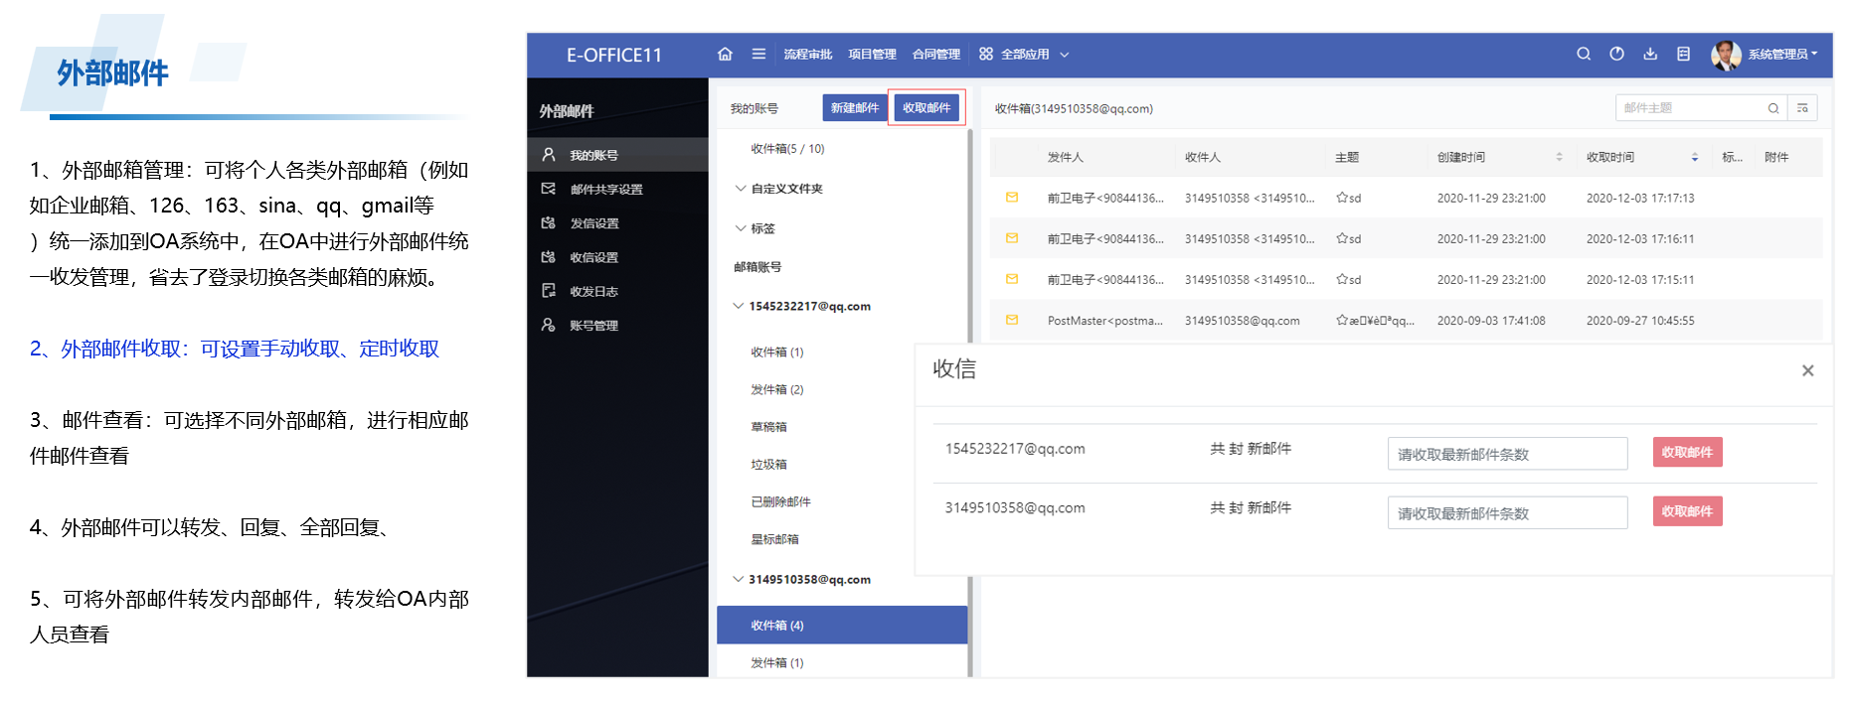
Task: Toggle the hamburger menu icon
Action: pos(758,55)
